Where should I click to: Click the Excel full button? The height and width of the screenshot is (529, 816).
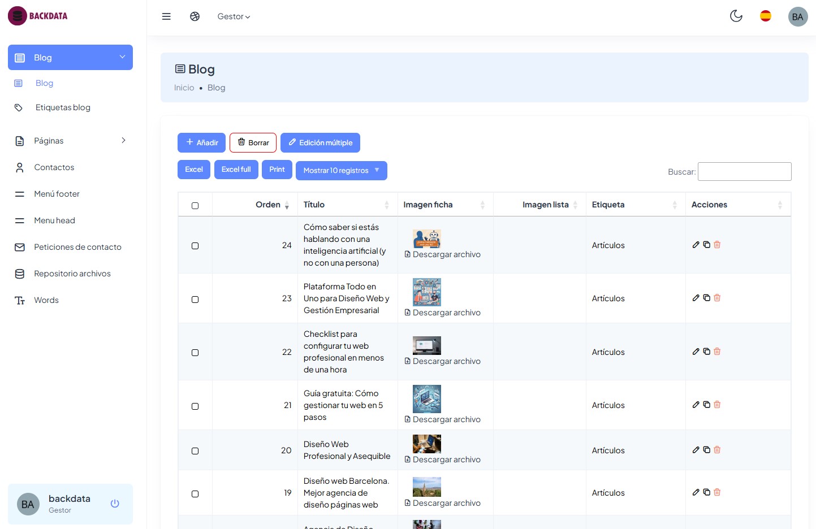click(x=236, y=170)
